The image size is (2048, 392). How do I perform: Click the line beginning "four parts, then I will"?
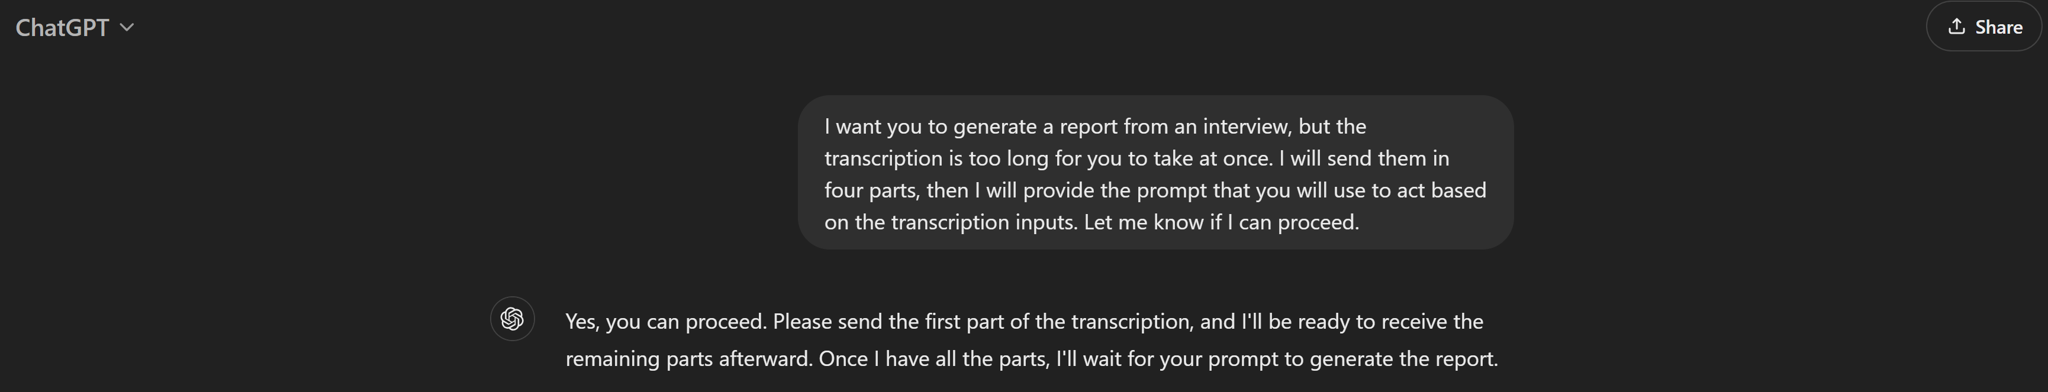point(1155,190)
